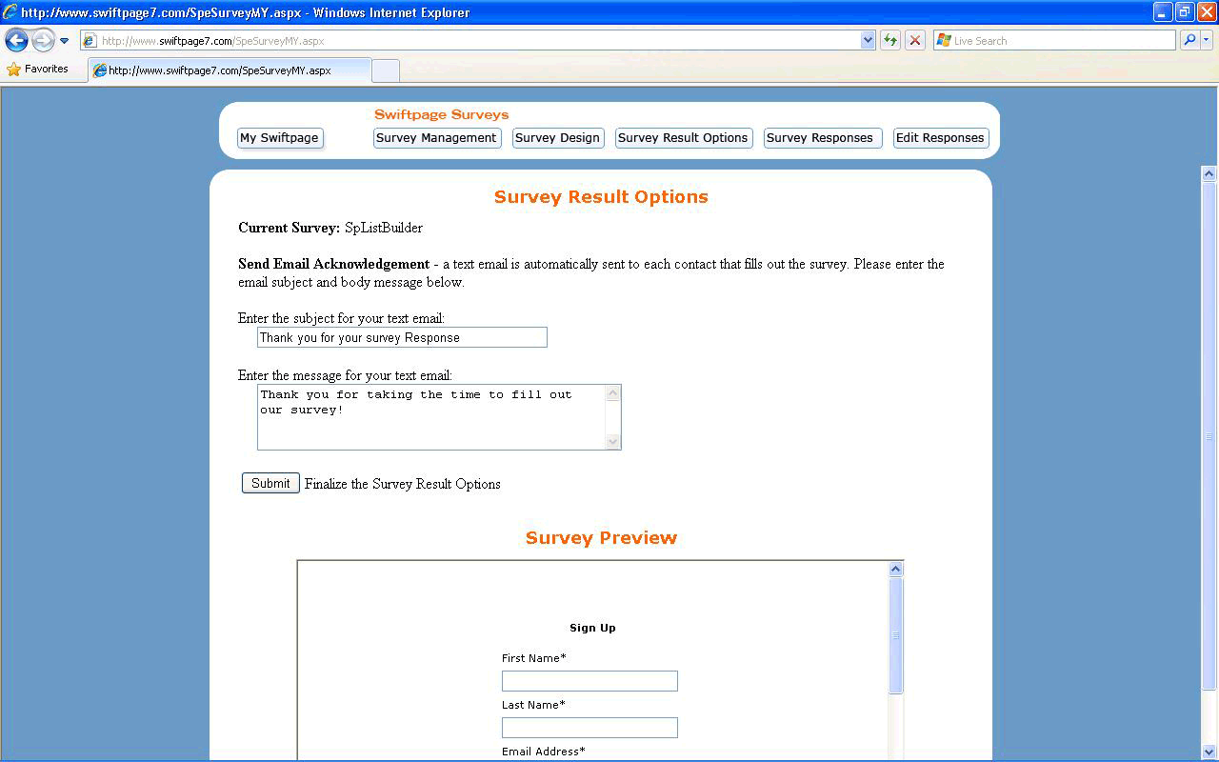Viewport: 1219px width, 762px height.
Task: Select Survey Result Options menu button
Action: [x=683, y=138]
